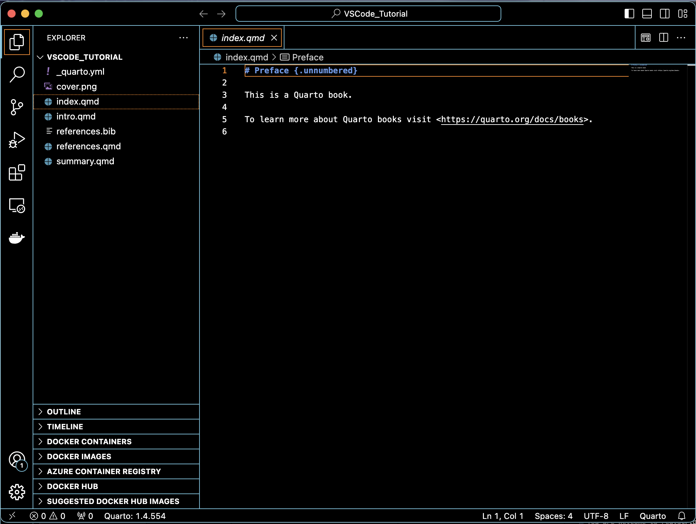696x524 pixels.
Task: Click the Quarto preview icon in editor toolbar
Action: pos(646,38)
